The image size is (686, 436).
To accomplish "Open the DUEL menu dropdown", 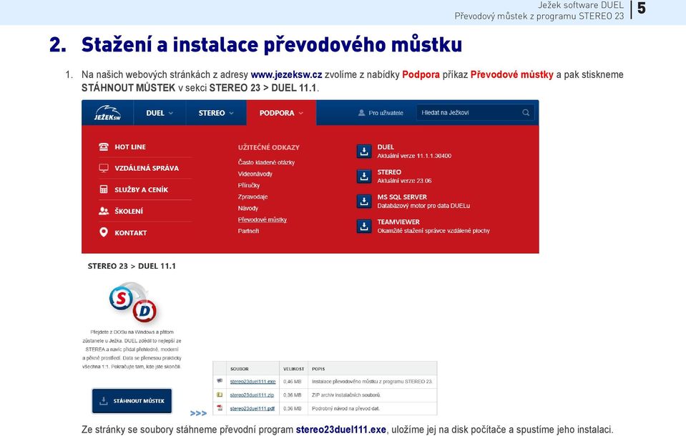I will [x=160, y=113].
